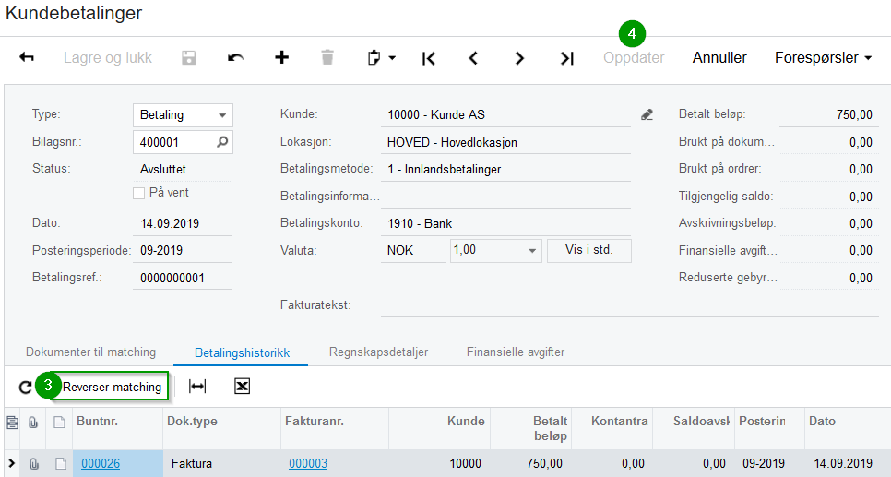The width and height of the screenshot is (891, 477).
Task: Expand the Forespørsler menu
Action: (x=823, y=58)
